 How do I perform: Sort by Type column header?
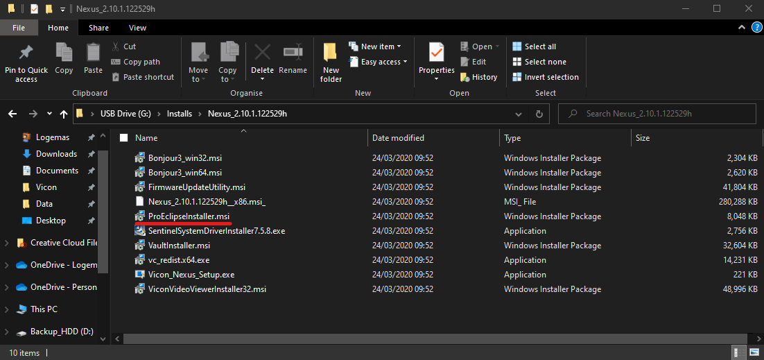(566, 138)
